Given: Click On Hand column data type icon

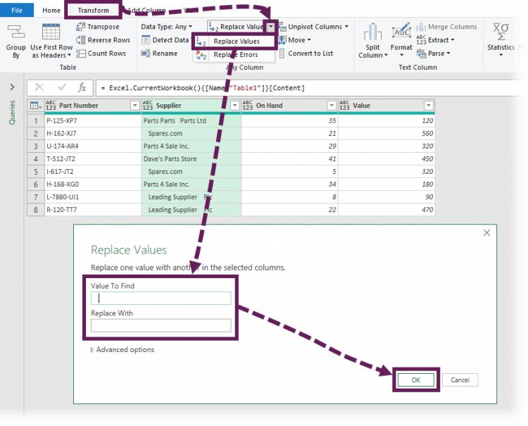Looking at the screenshot, I should pyautogui.click(x=247, y=106).
